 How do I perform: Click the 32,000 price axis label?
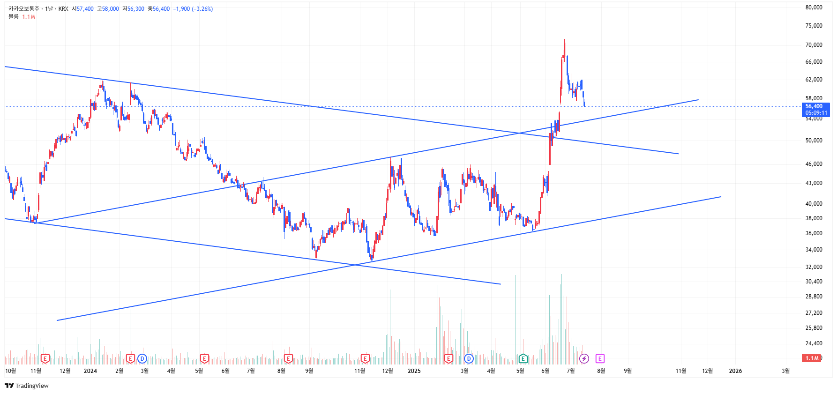click(814, 267)
